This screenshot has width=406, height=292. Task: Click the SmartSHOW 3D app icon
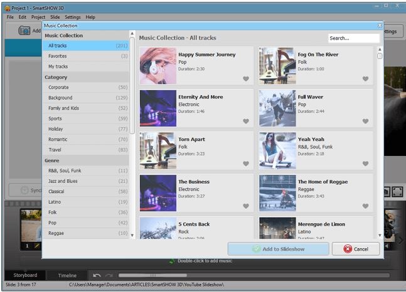click(8, 8)
